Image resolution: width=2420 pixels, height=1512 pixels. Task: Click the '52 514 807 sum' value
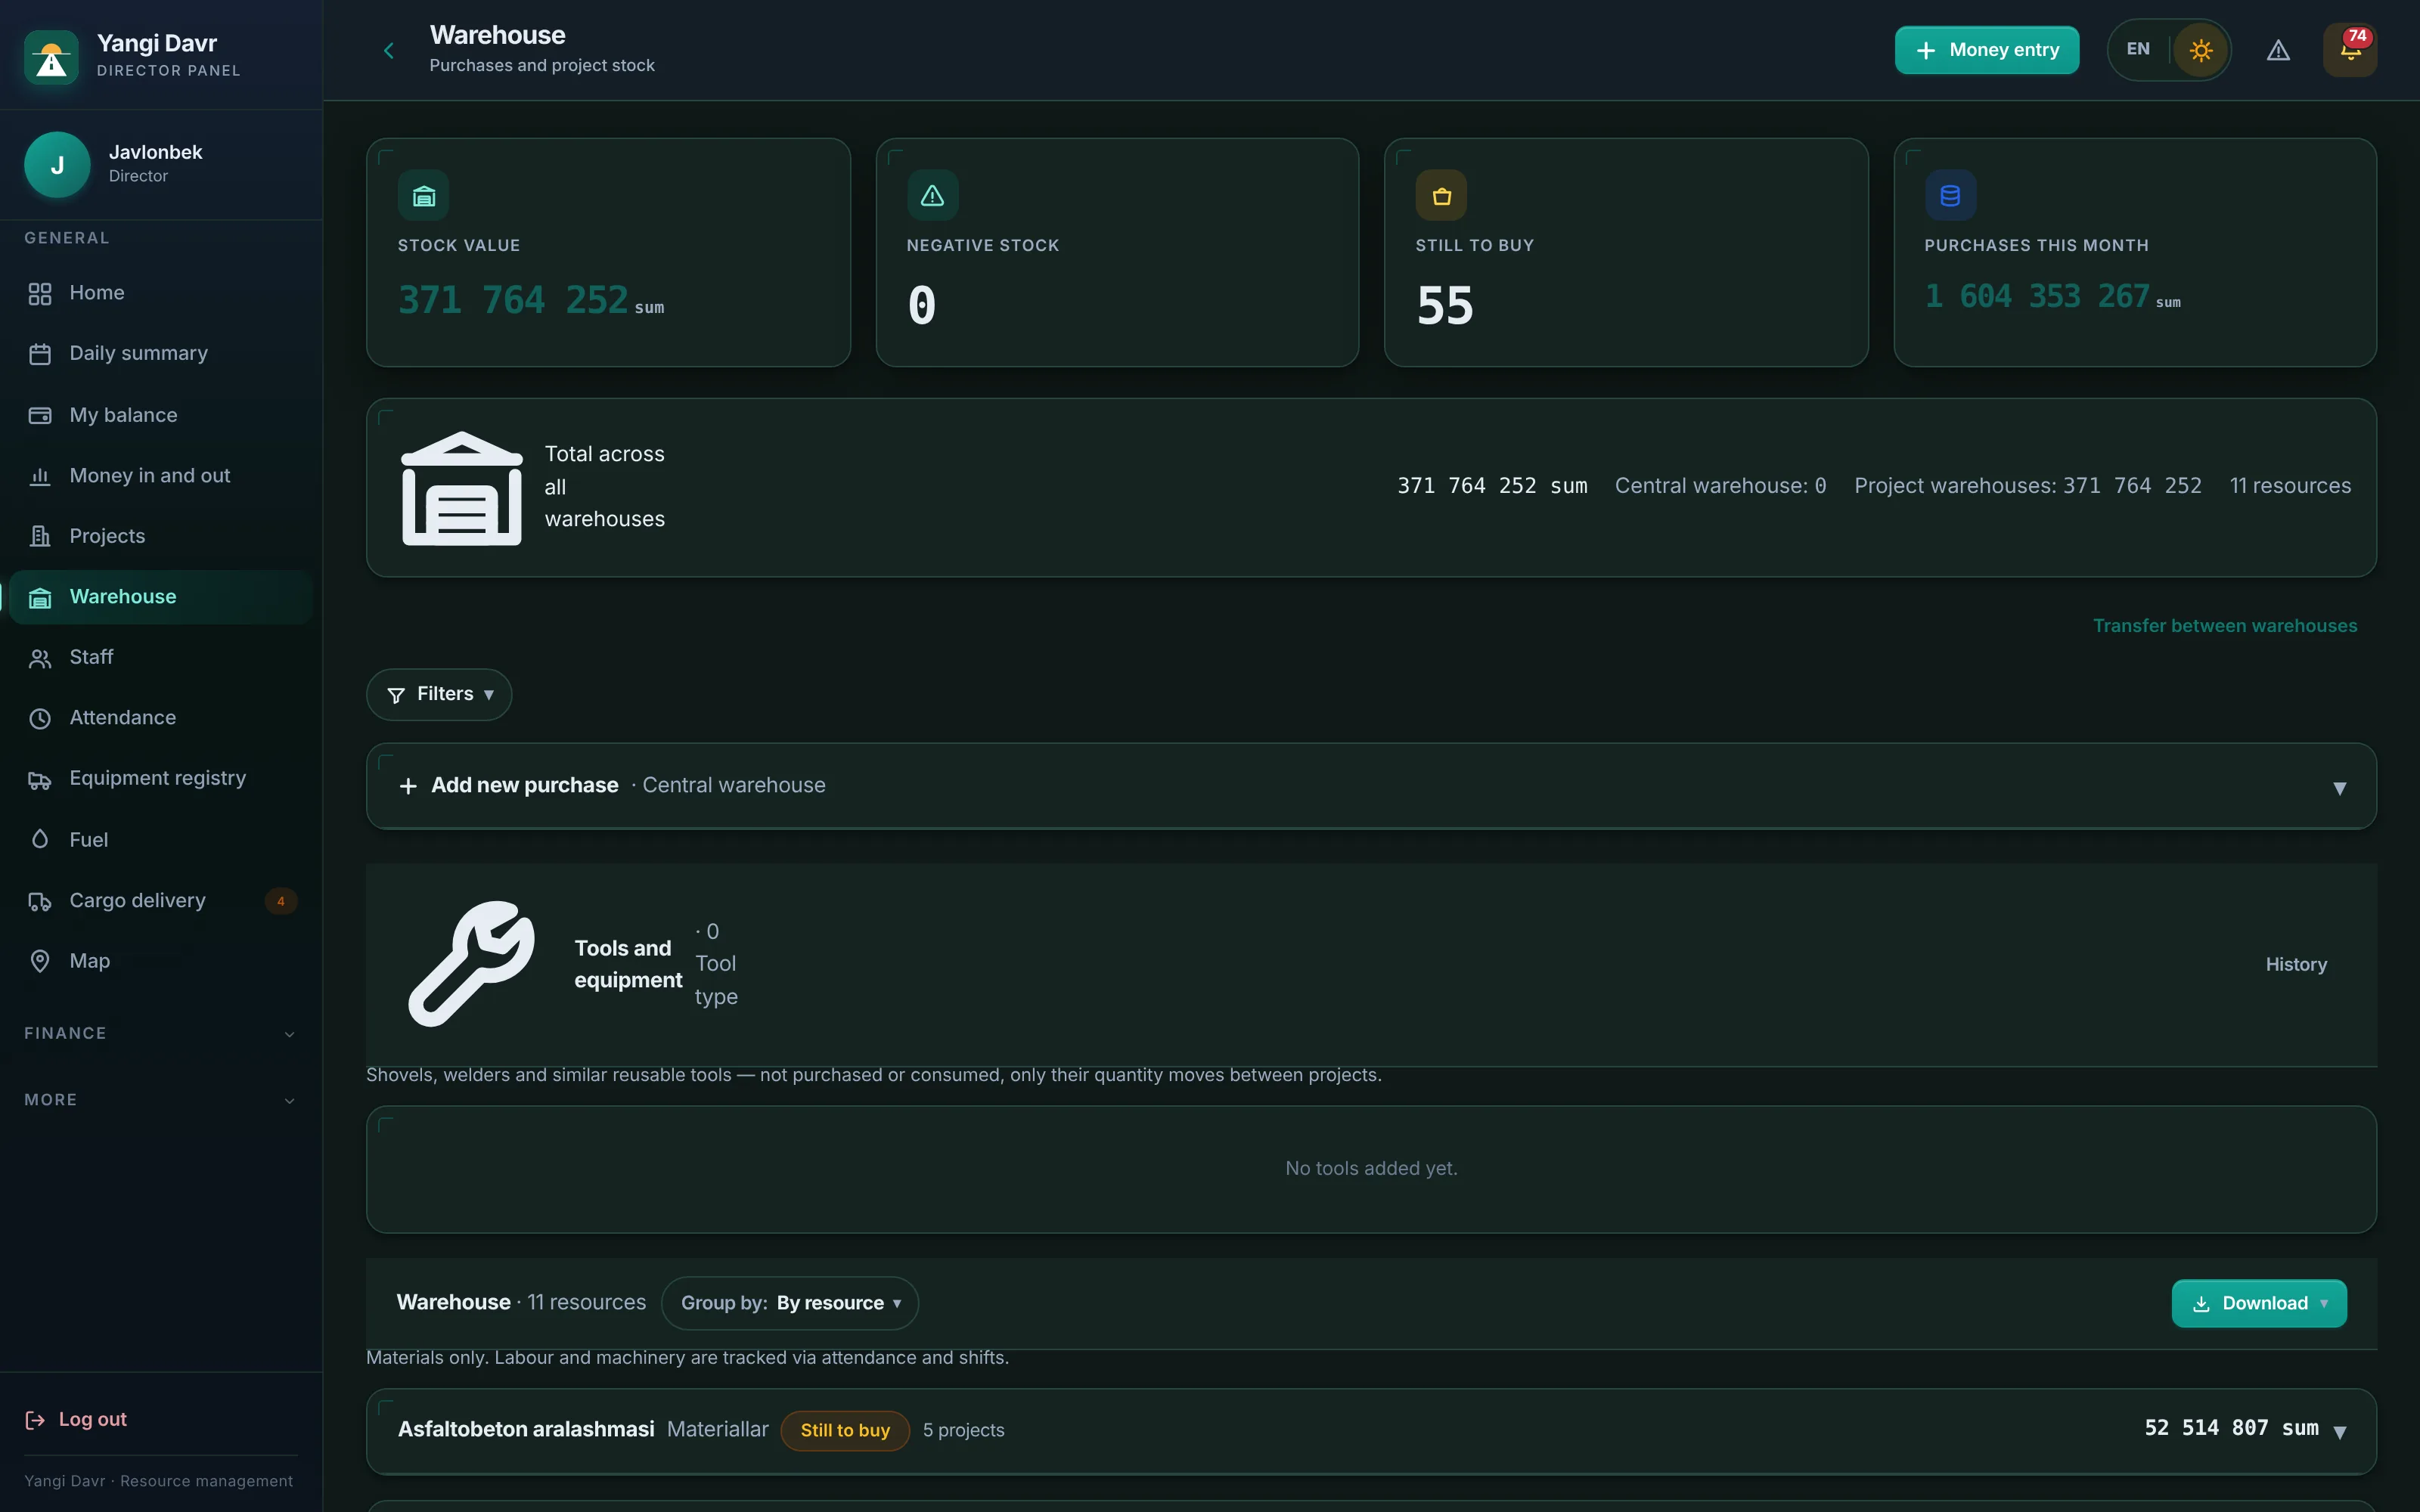coord(2231,1428)
